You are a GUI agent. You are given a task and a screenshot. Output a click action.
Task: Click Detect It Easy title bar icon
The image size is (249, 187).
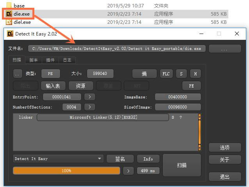pyautogui.click(x=10, y=34)
